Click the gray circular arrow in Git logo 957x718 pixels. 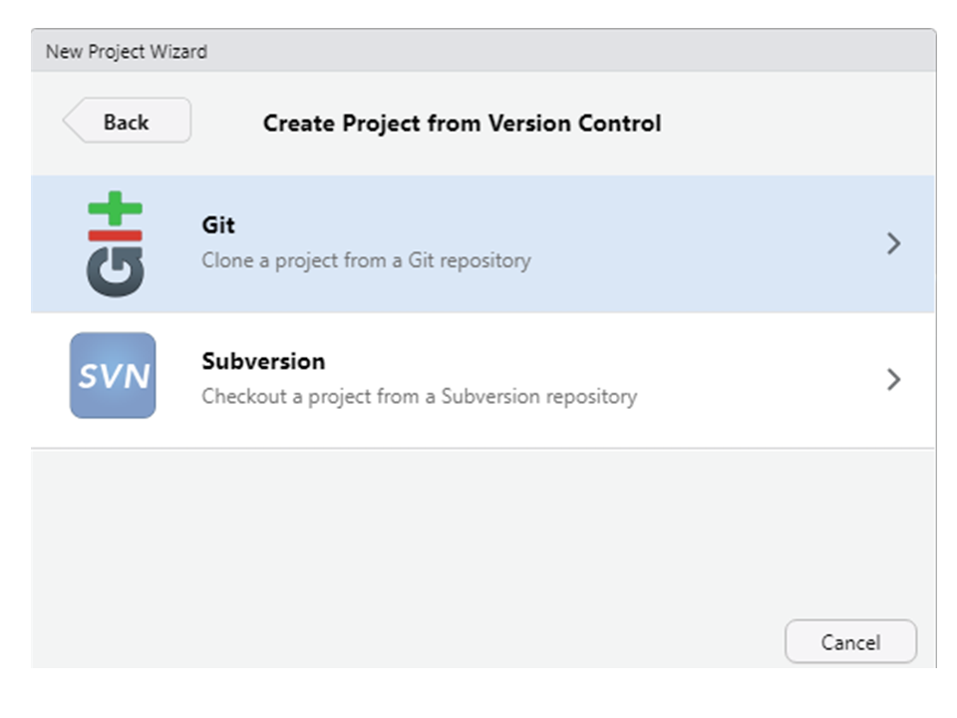point(116,272)
